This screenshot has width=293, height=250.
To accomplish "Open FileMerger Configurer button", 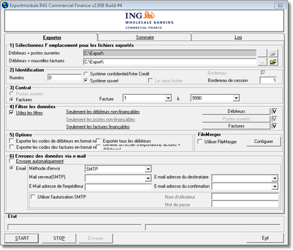I will point(263,142).
